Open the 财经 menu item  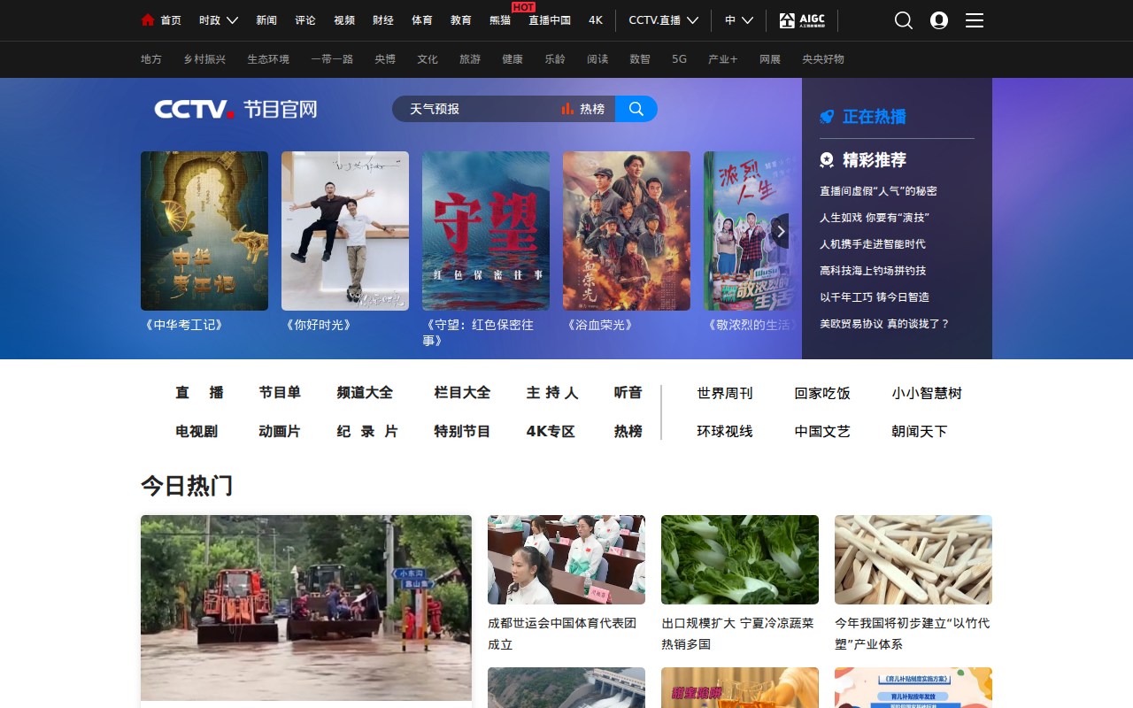coord(383,20)
